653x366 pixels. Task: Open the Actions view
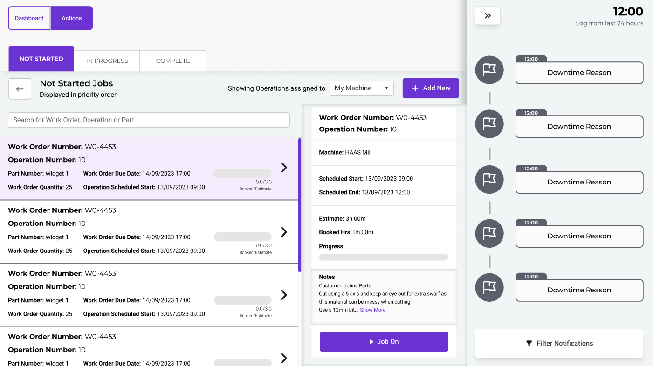[72, 18]
